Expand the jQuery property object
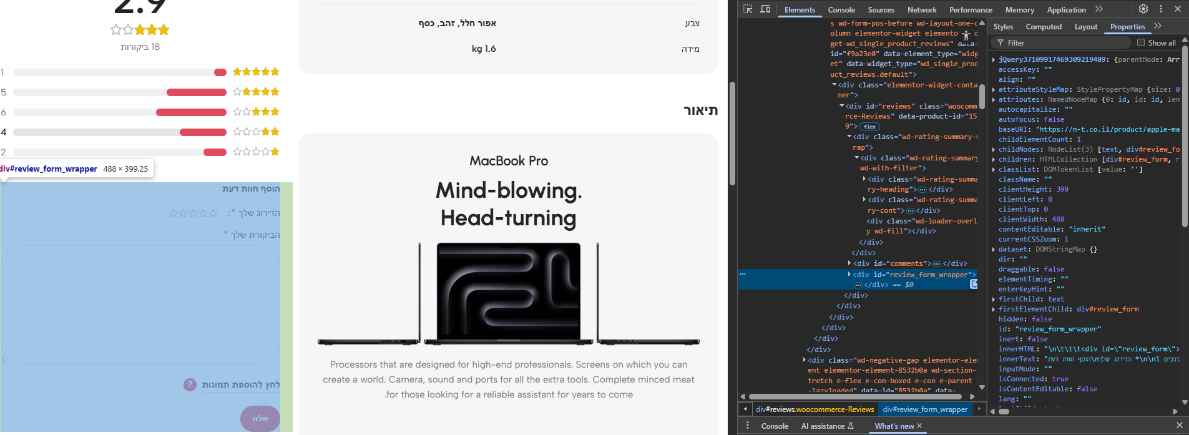 click(x=994, y=60)
